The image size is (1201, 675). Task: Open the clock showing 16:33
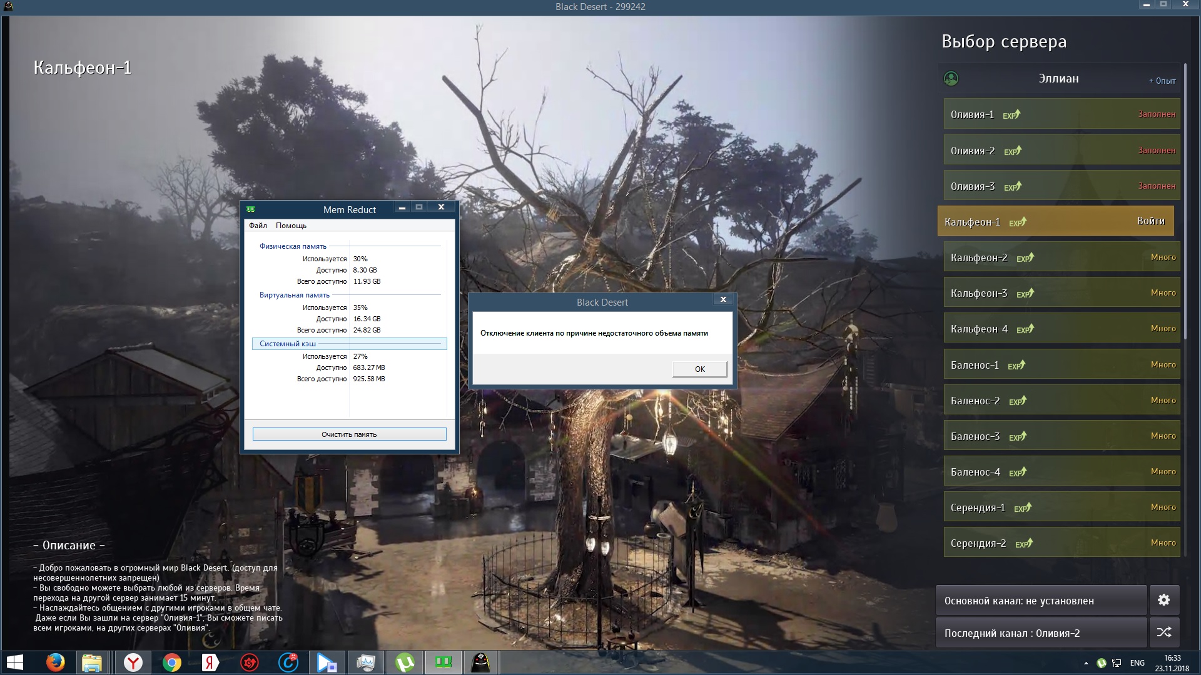[1172, 663]
